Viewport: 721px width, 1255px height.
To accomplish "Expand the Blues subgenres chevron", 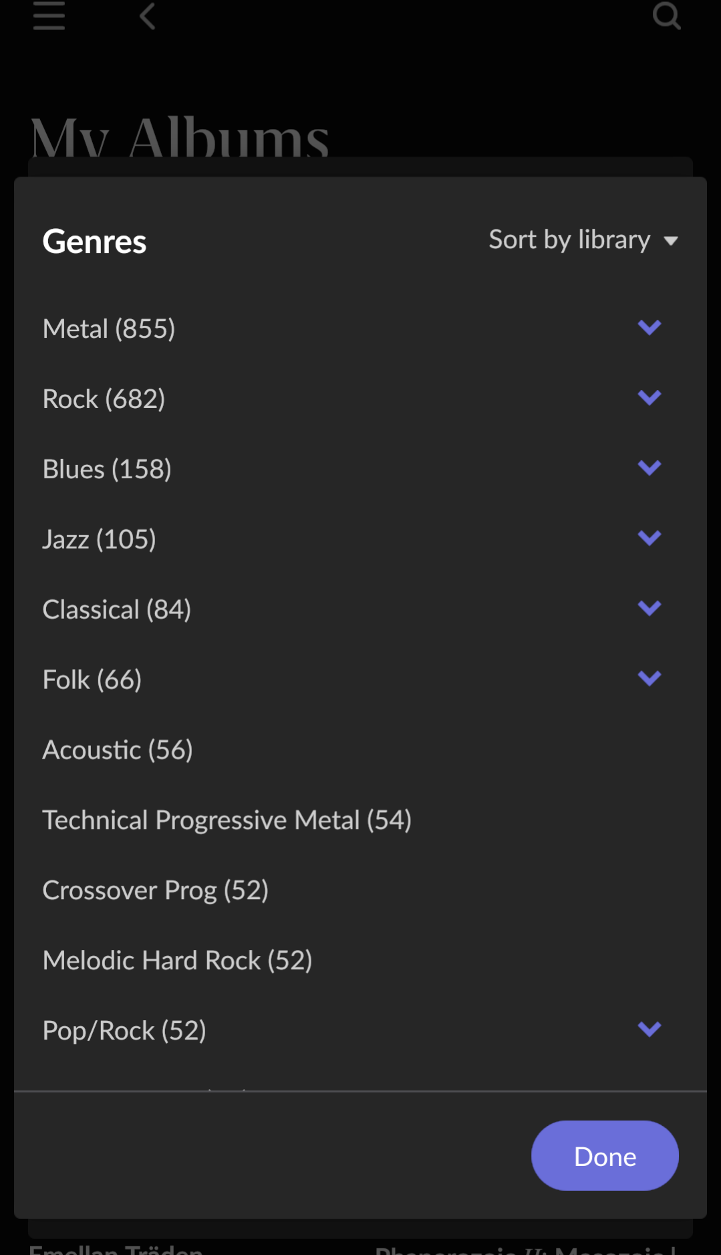I will pos(649,468).
